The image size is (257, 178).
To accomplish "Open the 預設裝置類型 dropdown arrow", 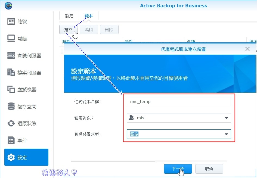I will pos(226,134).
